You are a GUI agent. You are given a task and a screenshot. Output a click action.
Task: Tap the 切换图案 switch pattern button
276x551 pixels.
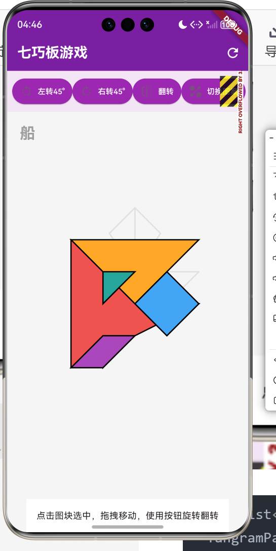(213, 91)
